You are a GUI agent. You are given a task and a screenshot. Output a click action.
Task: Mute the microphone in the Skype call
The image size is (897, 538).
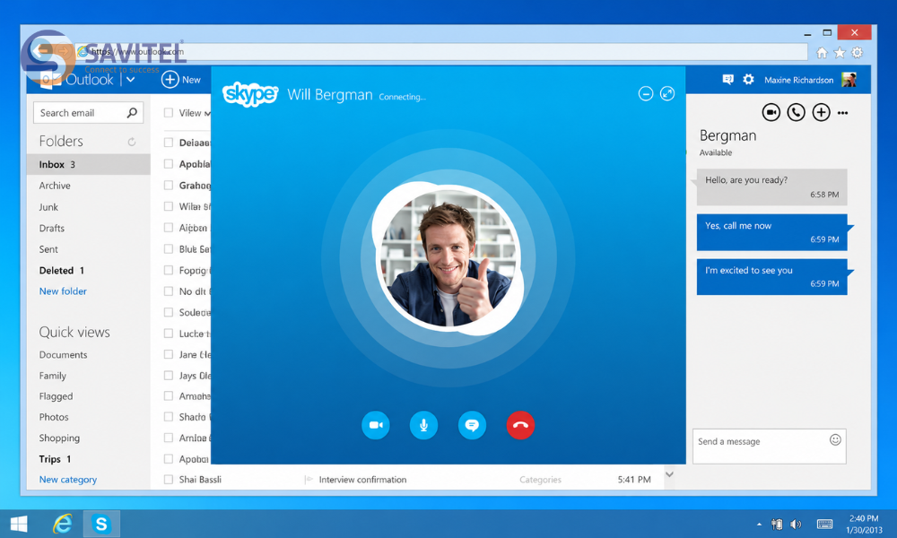point(424,425)
